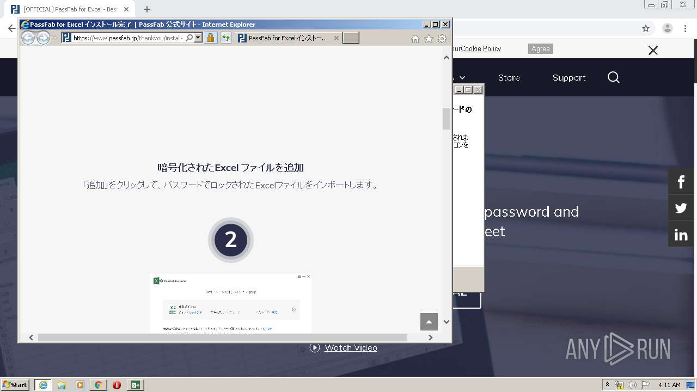Open a new blank IE tab
Viewport: 697px width, 392px height.
point(351,38)
